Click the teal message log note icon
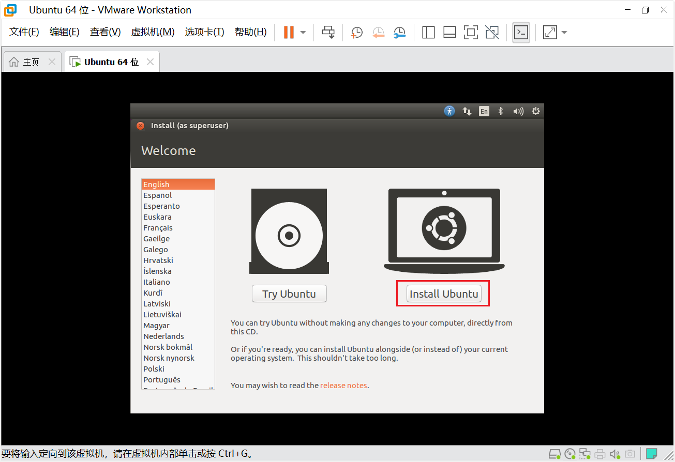The height and width of the screenshot is (462, 675). point(652,454)
